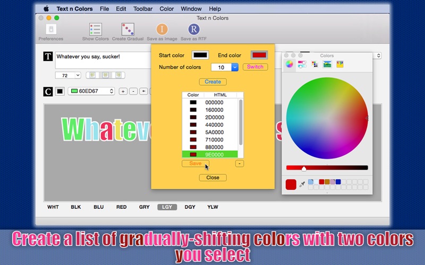The image size is (425, 265).
Task: Click the brightness slider in Colors panel
Action: tap(327, 168)
